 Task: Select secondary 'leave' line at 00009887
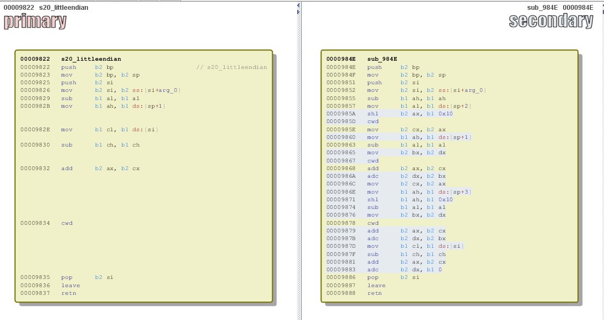tap(356, 286)
